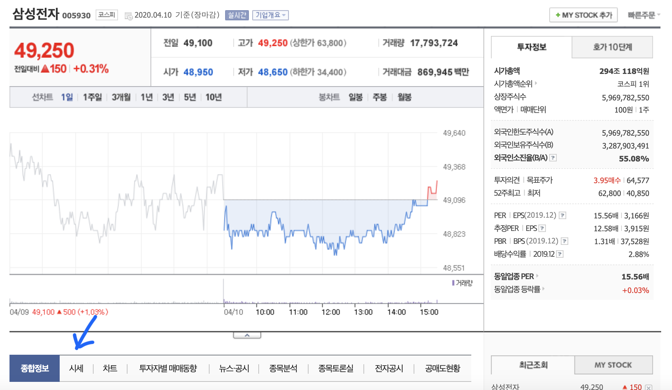
Task: Click the arrow next to 동일업종 등락률
Action: (543, 289)
